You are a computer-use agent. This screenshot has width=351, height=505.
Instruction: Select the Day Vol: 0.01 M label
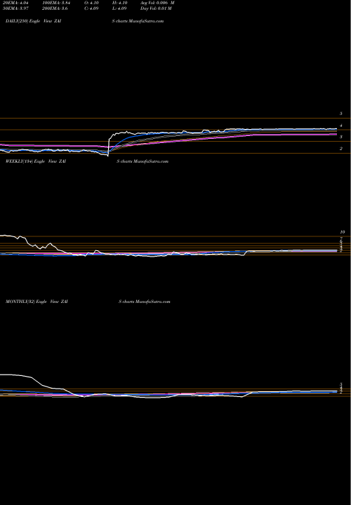coord(156,8)
